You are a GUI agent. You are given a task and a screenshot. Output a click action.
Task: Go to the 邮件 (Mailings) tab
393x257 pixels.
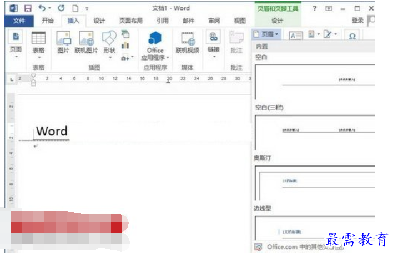point(188,21)
